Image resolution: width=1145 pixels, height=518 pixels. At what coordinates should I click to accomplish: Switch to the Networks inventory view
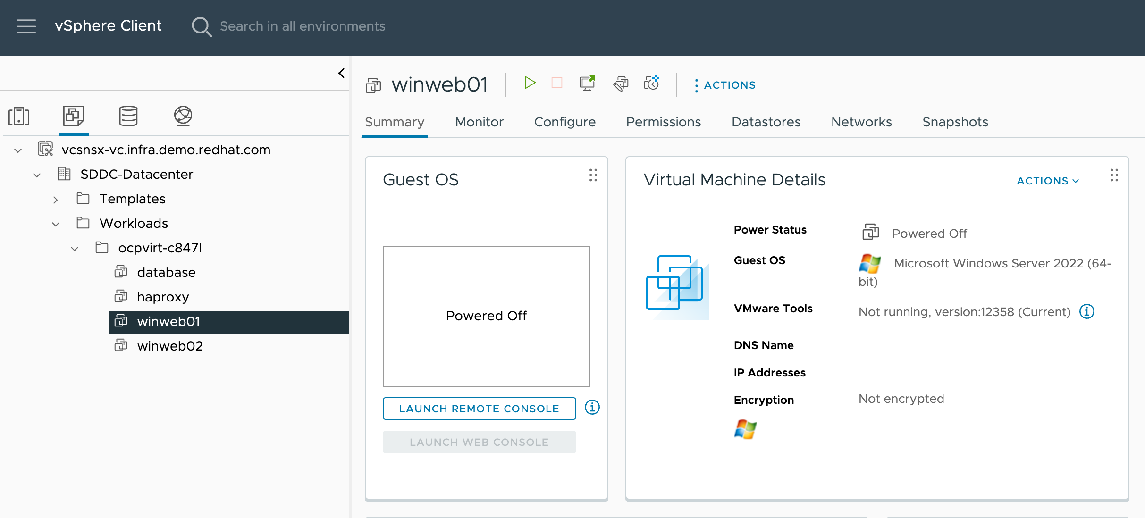point(183,116)
